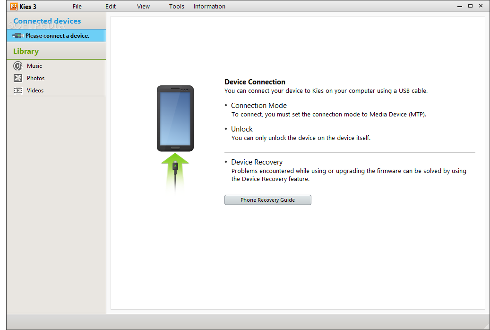Click the USB cable instruction sentence
This screenshot has height=330, width=490.
pos(326,91)
